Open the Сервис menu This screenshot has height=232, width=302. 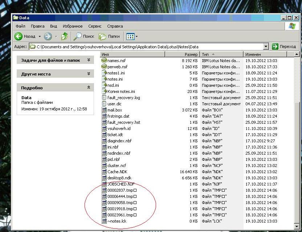click(95, 26)
